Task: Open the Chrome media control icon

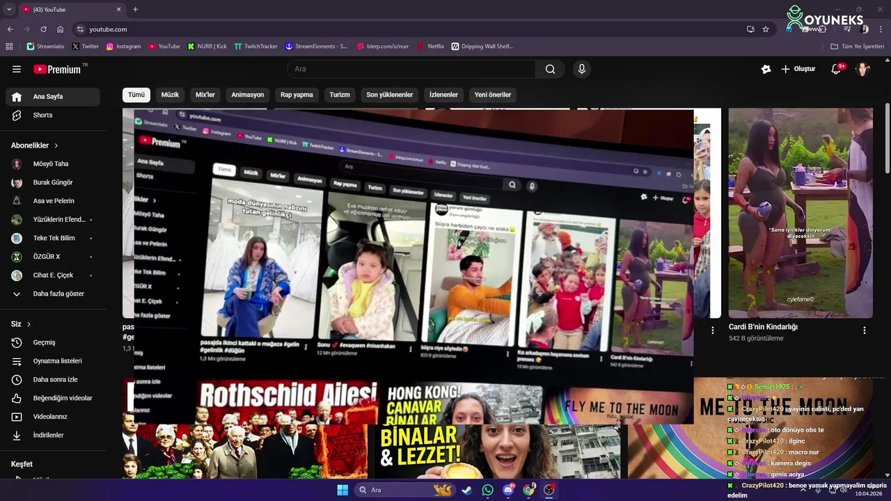Action: (x=848, y=29)
